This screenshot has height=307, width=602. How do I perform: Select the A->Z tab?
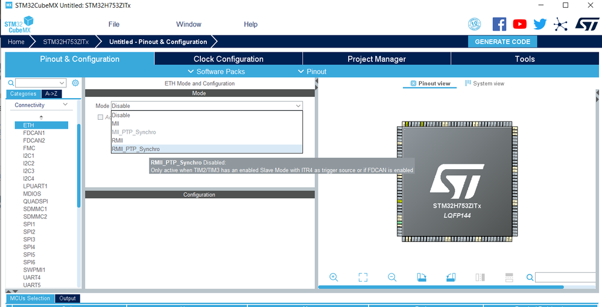[x=51, y=94]
